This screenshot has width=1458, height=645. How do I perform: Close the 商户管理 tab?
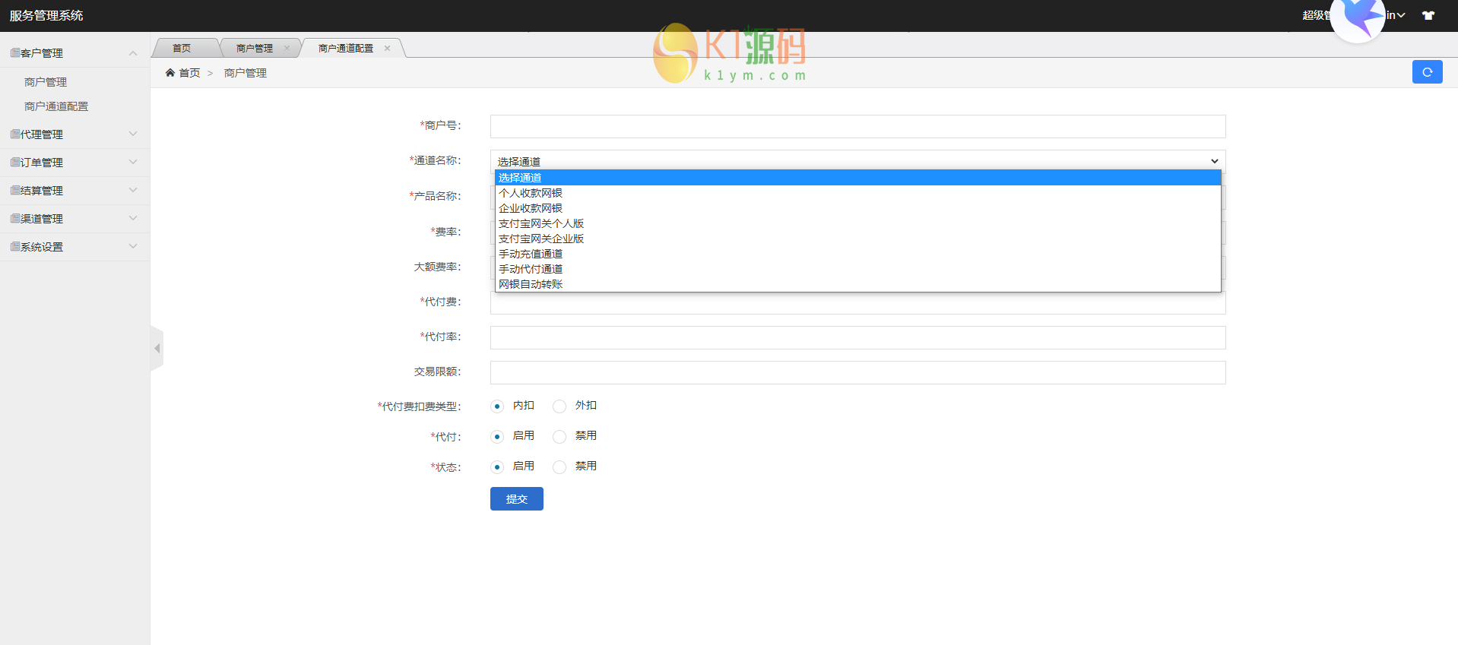click(287, 48)
